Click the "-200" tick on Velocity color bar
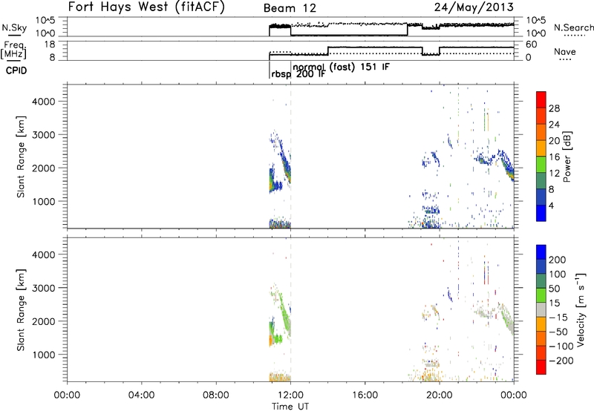Image resolution: width=594 pixels, height=411 pixels. point(561,361)
